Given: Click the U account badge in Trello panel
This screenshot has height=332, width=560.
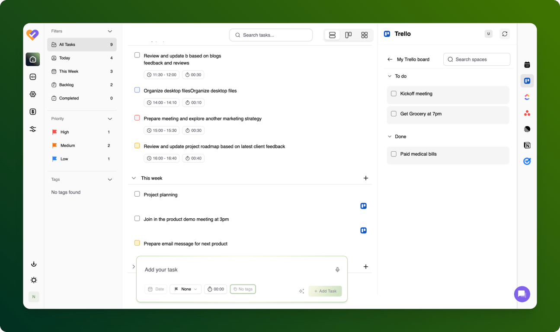Looking at the screenshot, I should pyautogui.click(x=489, y=34).
